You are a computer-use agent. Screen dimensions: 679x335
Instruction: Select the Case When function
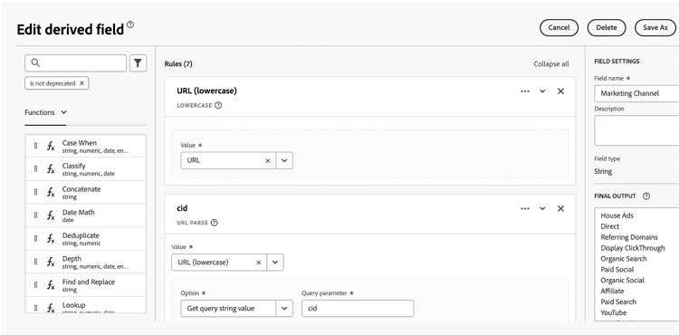[x=86, y=146]
